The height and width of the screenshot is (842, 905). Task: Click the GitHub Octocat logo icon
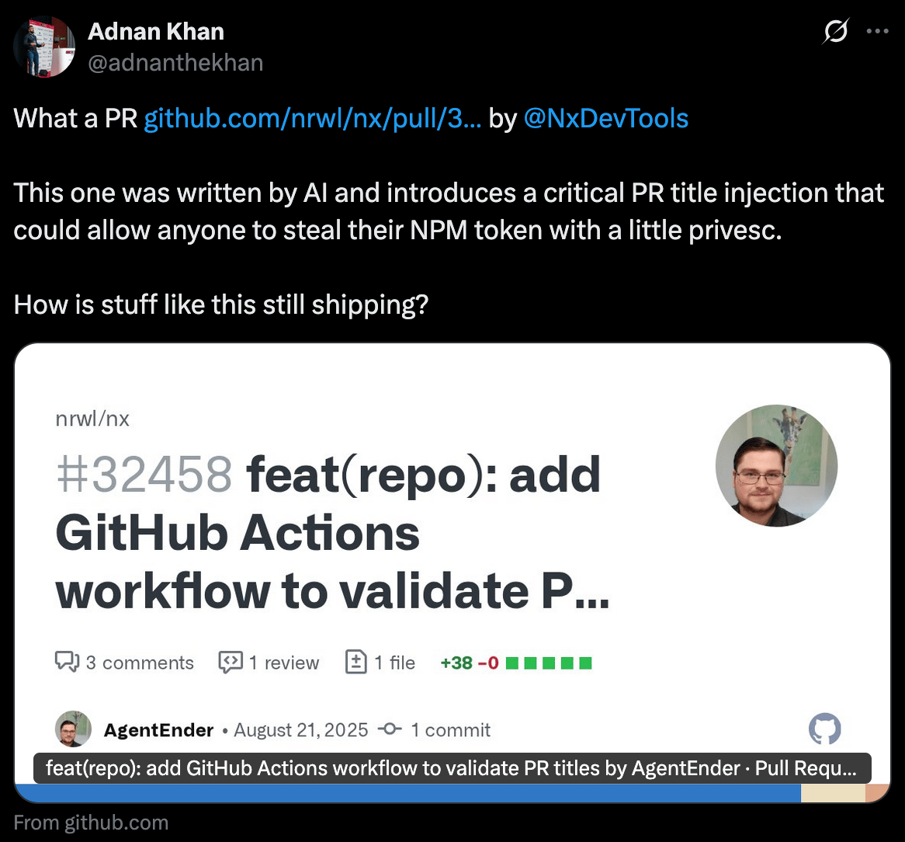824,729
